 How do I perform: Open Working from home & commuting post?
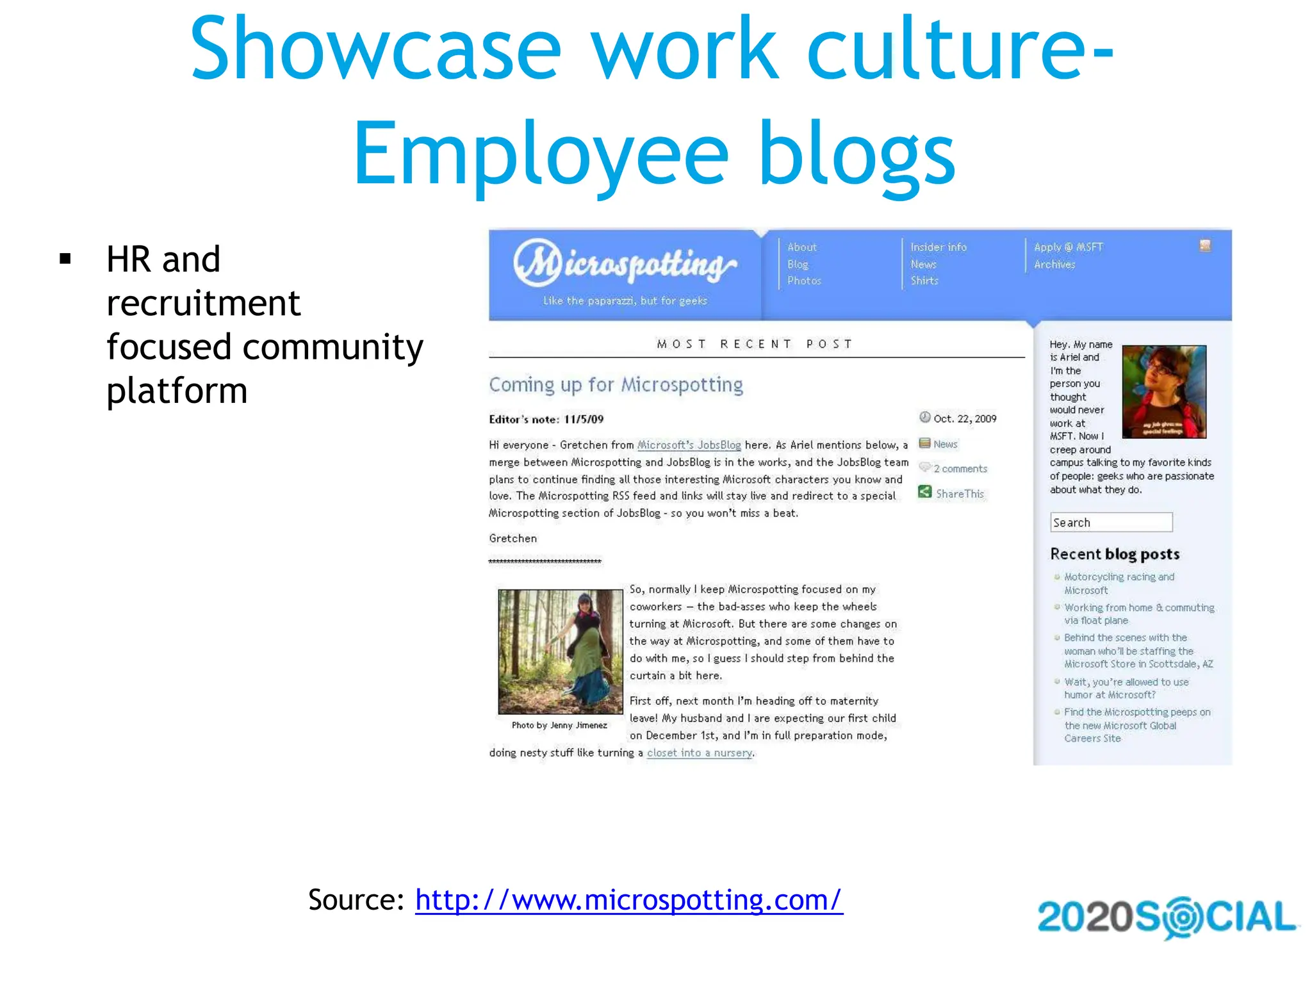click(1139, 614)
